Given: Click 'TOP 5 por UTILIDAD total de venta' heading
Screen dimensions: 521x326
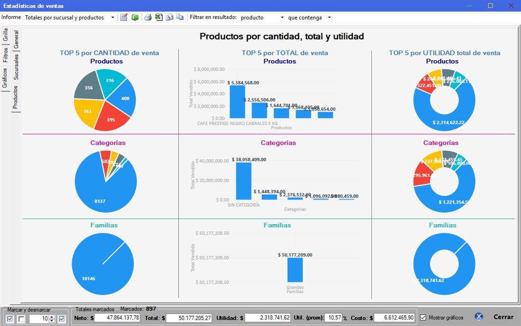Looking at the screenshot, I should [x=445, y=53].
